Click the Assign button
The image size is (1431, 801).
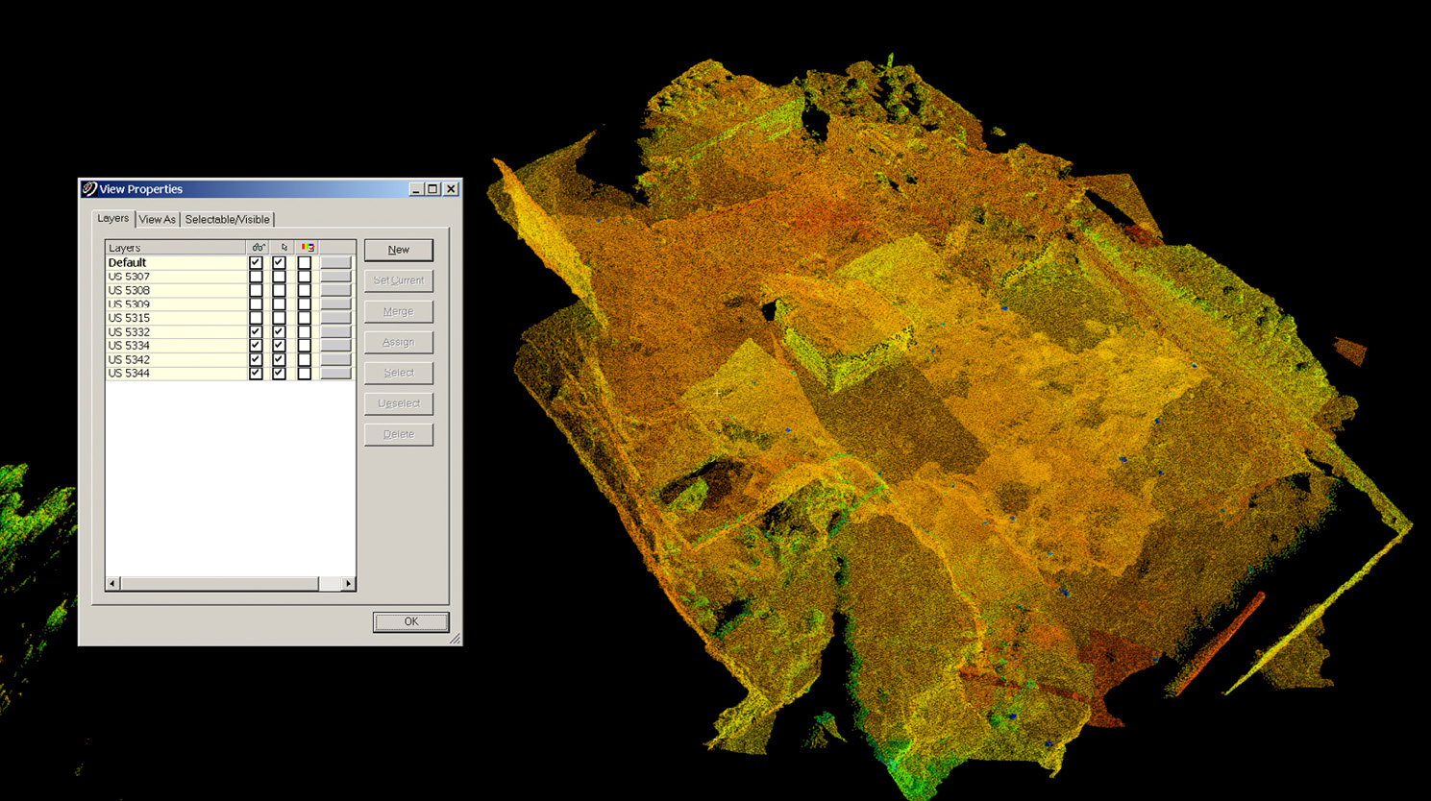point(399,342)
